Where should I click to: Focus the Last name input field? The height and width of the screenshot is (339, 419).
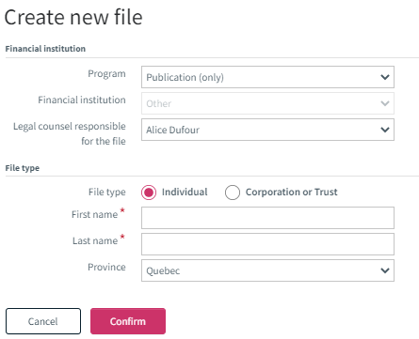[267, 244]
